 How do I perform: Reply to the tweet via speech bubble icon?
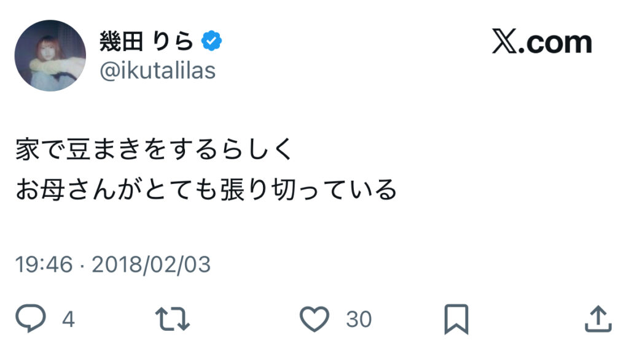pos(31,318)
